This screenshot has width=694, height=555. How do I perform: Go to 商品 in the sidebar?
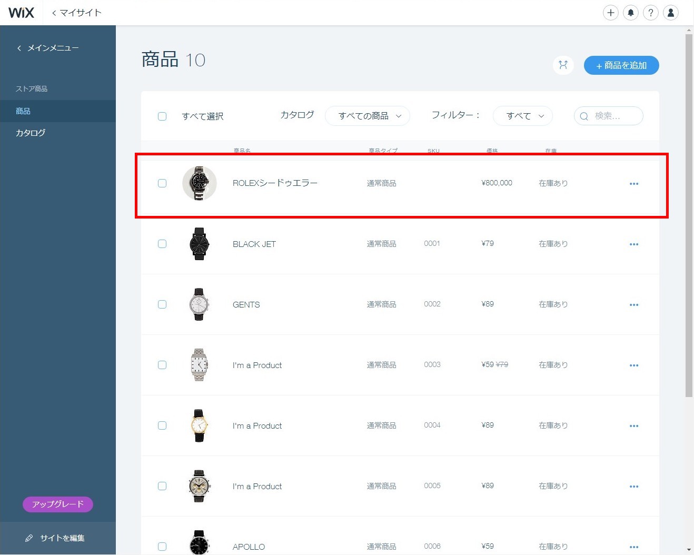(x=58, y=111)
